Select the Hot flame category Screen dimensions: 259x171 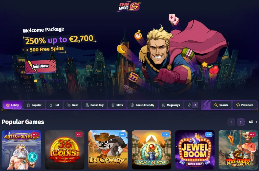(55, 105)
